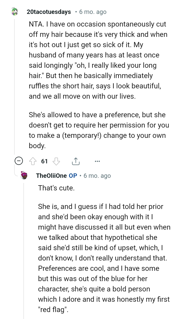Viewport: 185px width, 319px height.
Task: Open the three-dot more options menu
Action: tap(97, 161)
